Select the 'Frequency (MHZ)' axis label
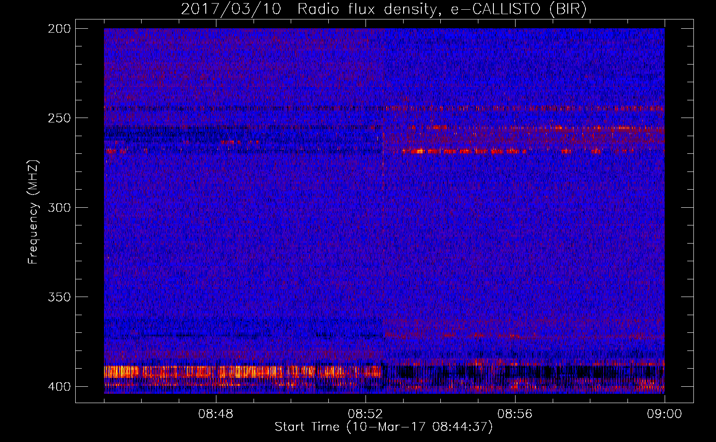 [33, 212]
